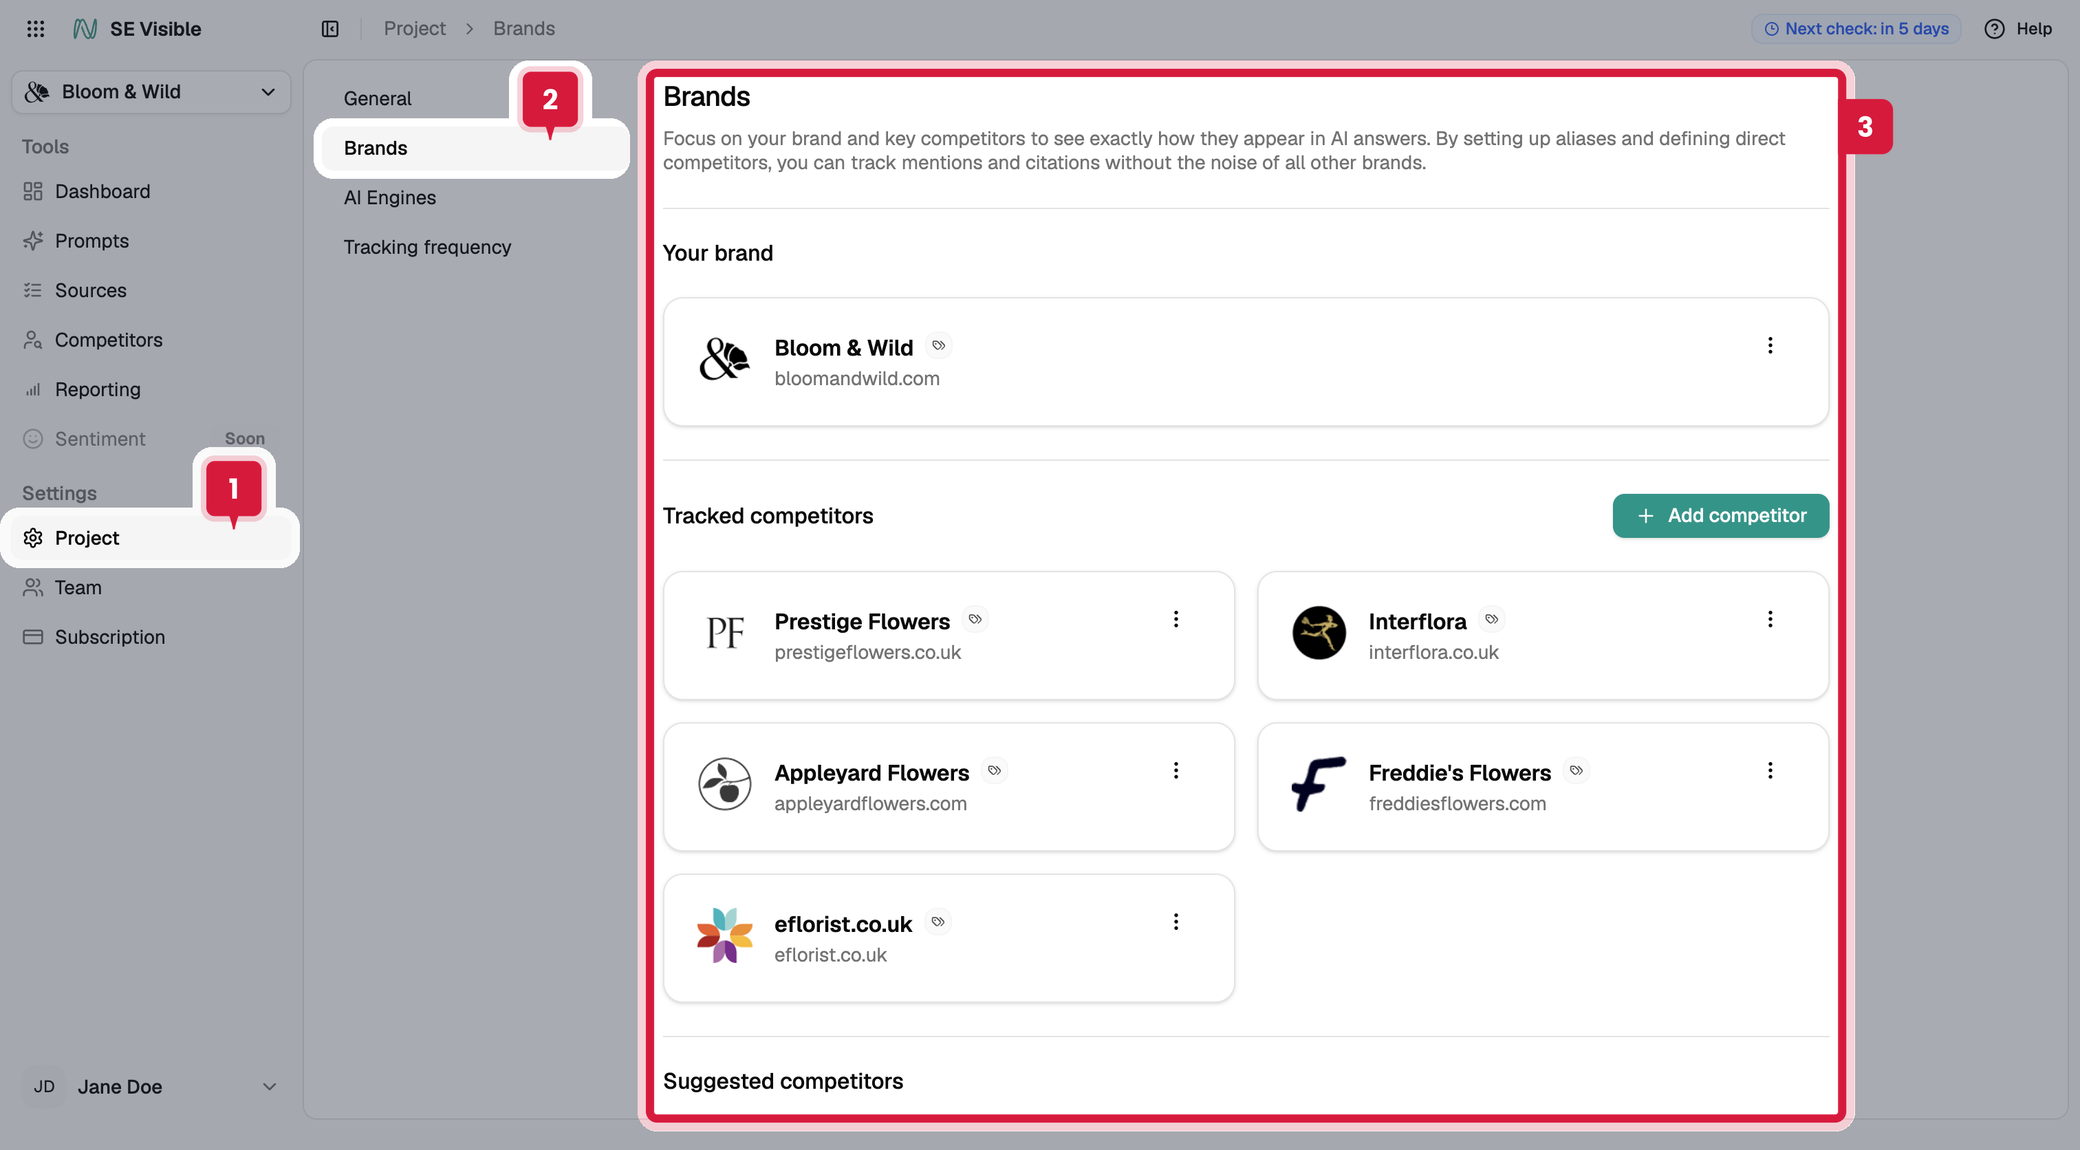This screenshot has height=1150, width=2080.
Task: Expand the Bloom & Wild project dropdown
Action: click(151, 92)
